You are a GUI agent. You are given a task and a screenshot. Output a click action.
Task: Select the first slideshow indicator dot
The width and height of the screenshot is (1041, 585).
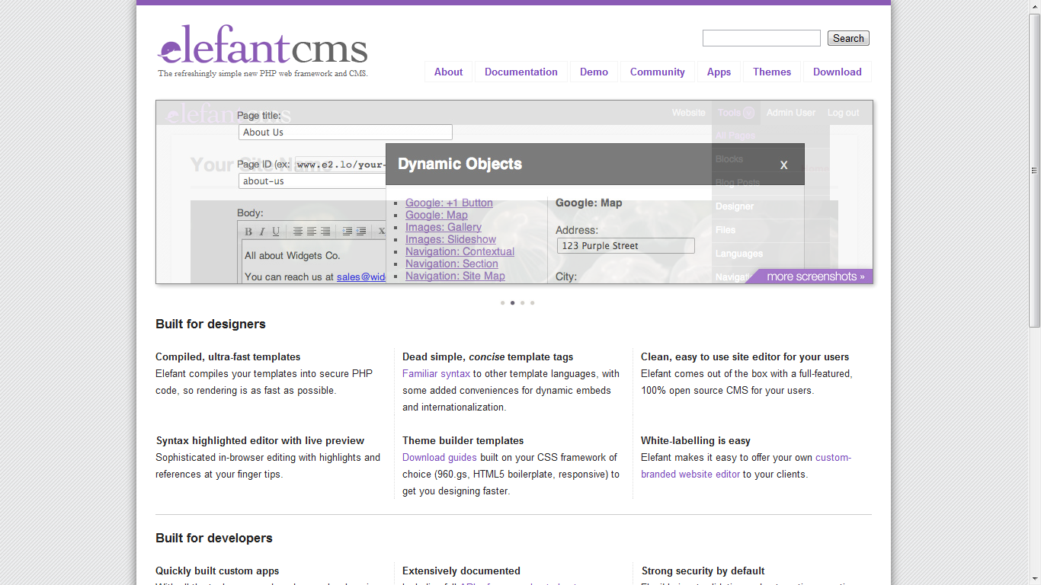503,303
